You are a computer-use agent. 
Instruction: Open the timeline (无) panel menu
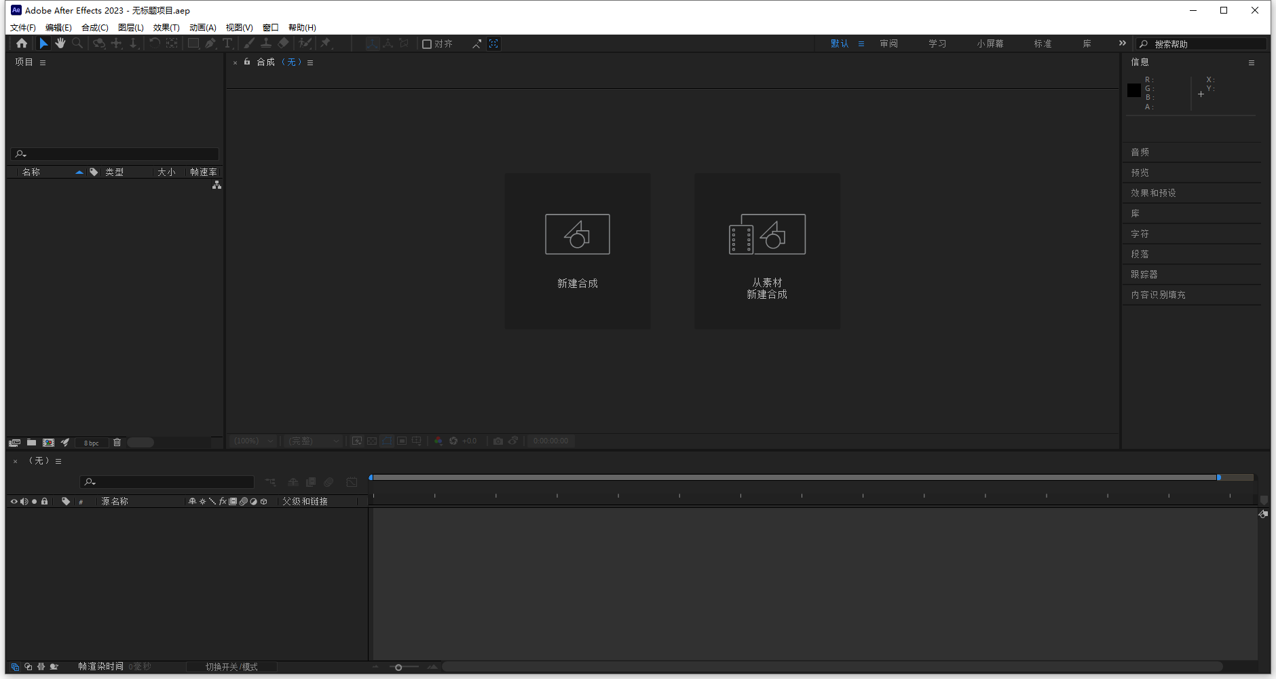58,461
